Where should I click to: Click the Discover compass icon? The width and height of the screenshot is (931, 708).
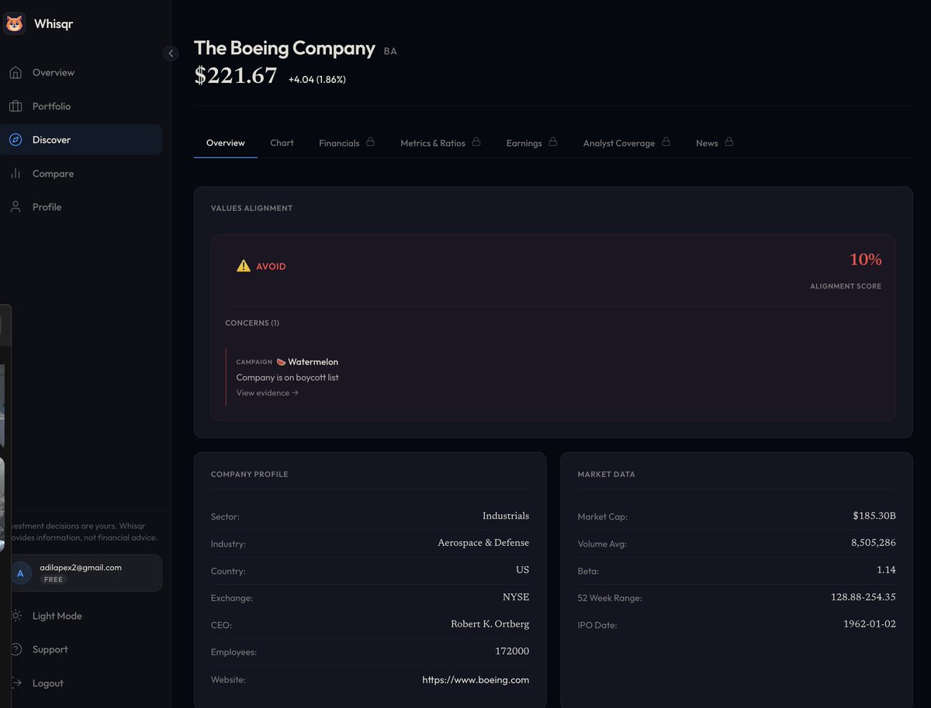tap(16, 140)
